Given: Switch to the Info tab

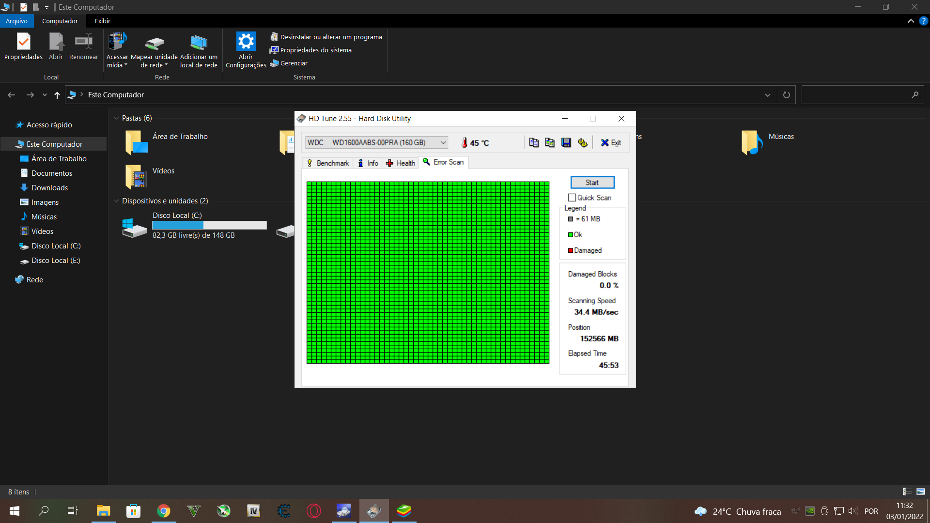Looking at the screenshot, I should [x=368, y=163].
